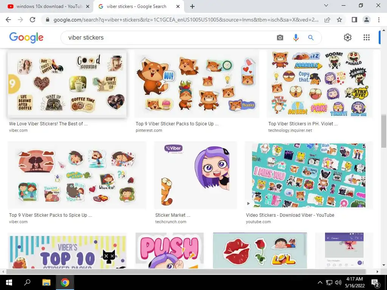Go to the Google logo homepage
The image size is (387, 290).
click(26, 38)
